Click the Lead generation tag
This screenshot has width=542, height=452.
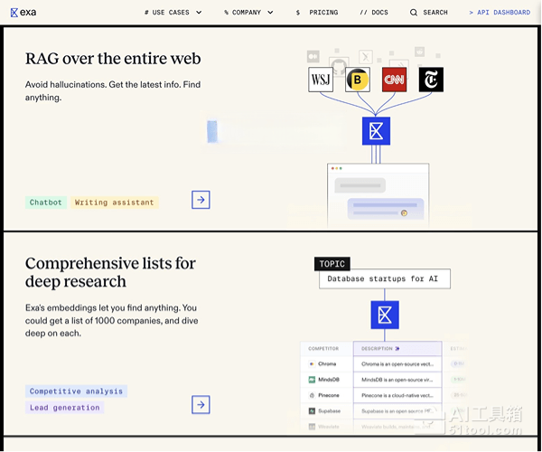[x=64, y=408]
